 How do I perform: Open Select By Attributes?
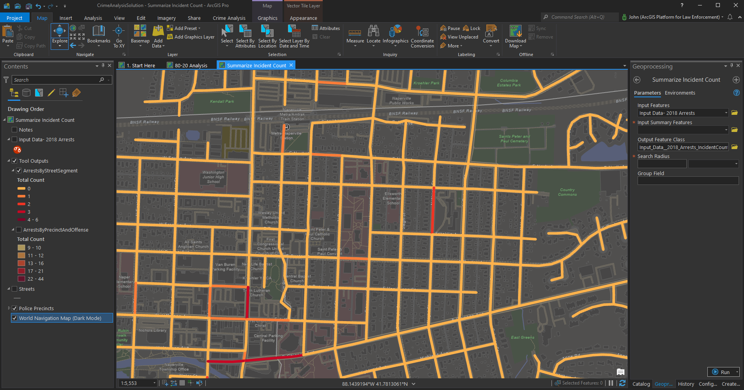[245, 36]
